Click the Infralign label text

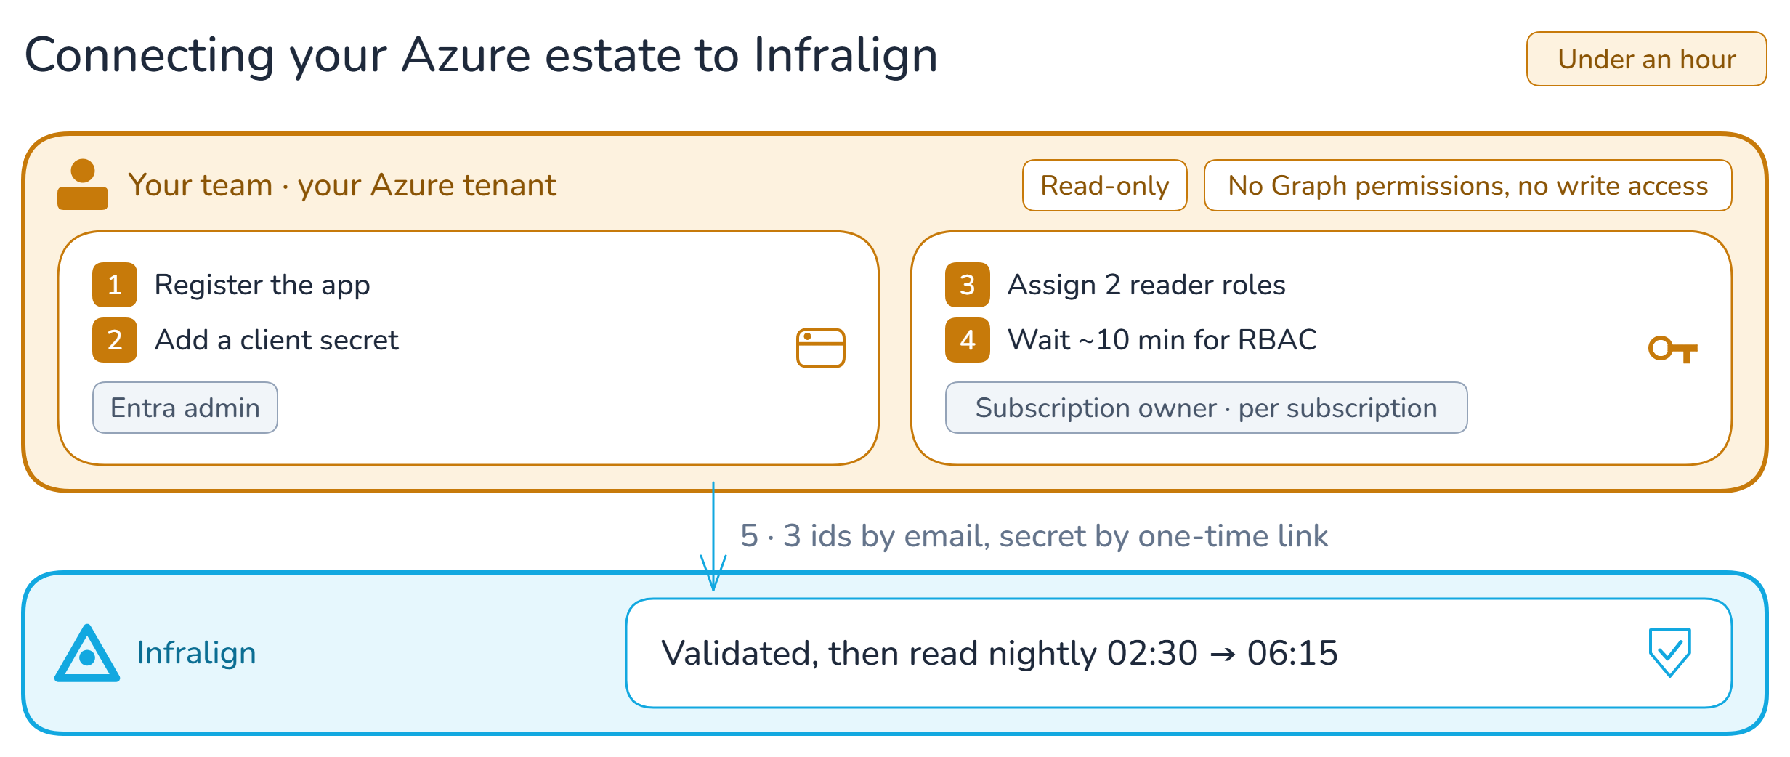point(196,653)
